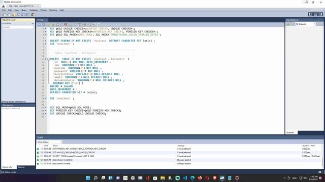
Task: Roll back the current transaction
Action: coord(76,25)
